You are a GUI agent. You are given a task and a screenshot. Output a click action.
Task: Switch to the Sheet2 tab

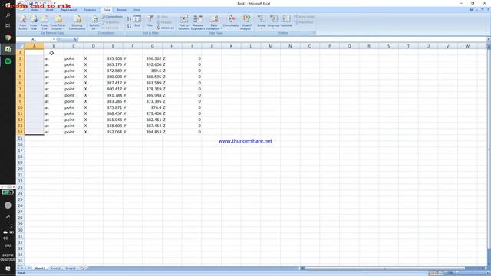(55, 268)
